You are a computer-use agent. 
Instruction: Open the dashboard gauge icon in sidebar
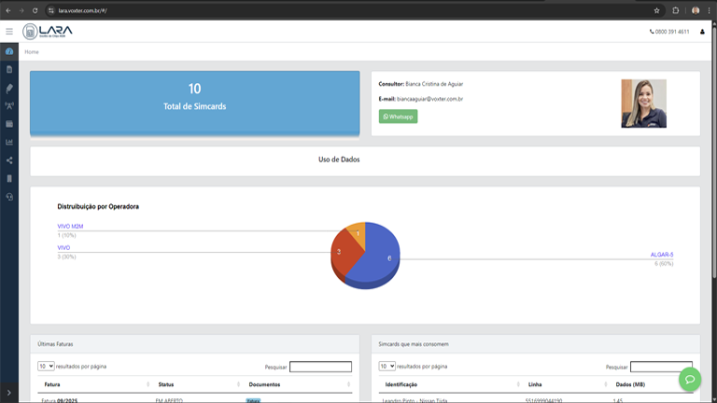pos(9,51)
